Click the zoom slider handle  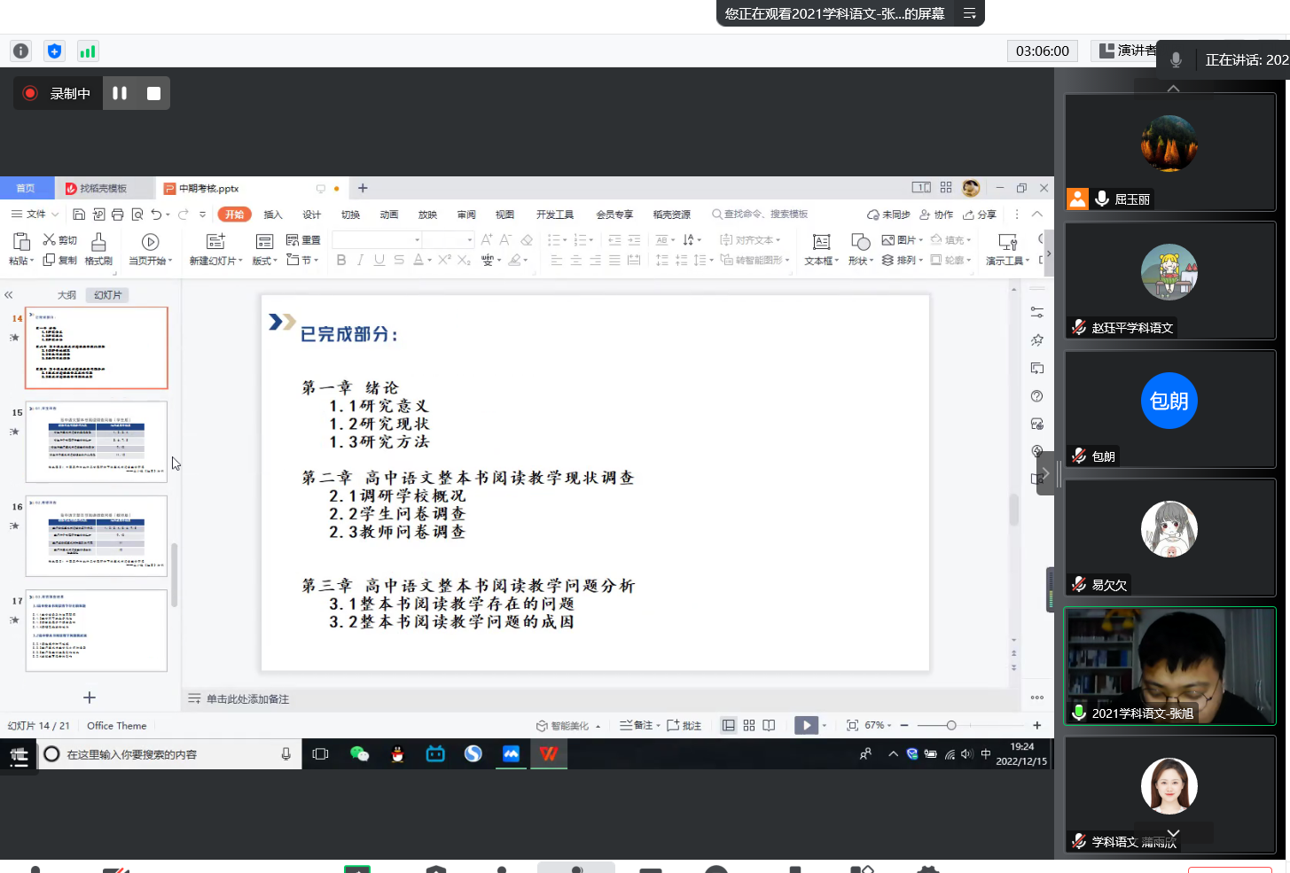tap(950, 725)
